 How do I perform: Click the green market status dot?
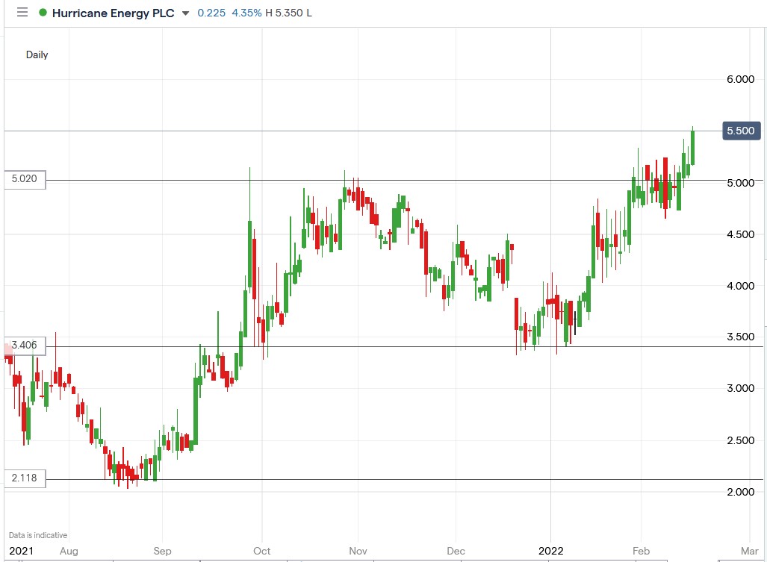[x=43, y=13]
